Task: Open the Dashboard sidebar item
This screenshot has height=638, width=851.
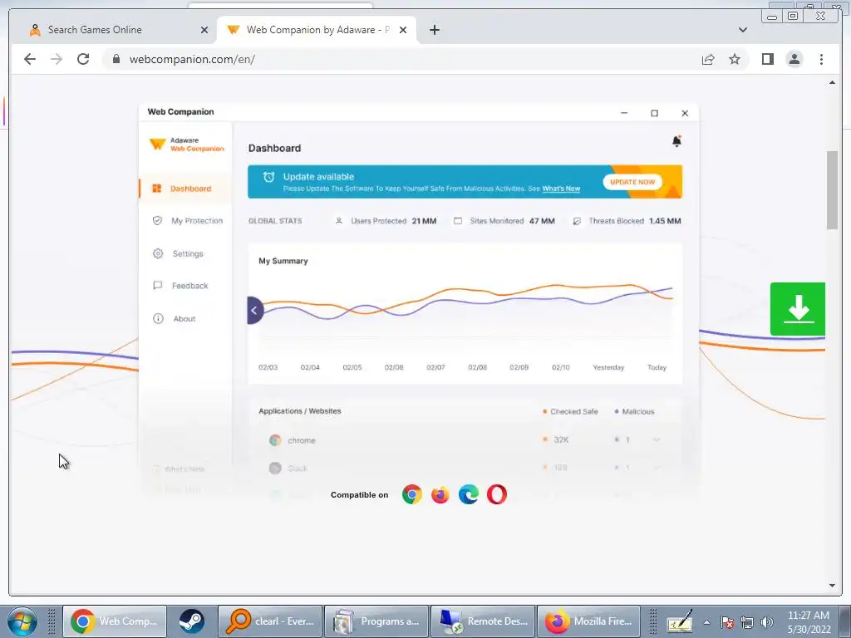Action: pyautogui.click(x=185, y=189)
